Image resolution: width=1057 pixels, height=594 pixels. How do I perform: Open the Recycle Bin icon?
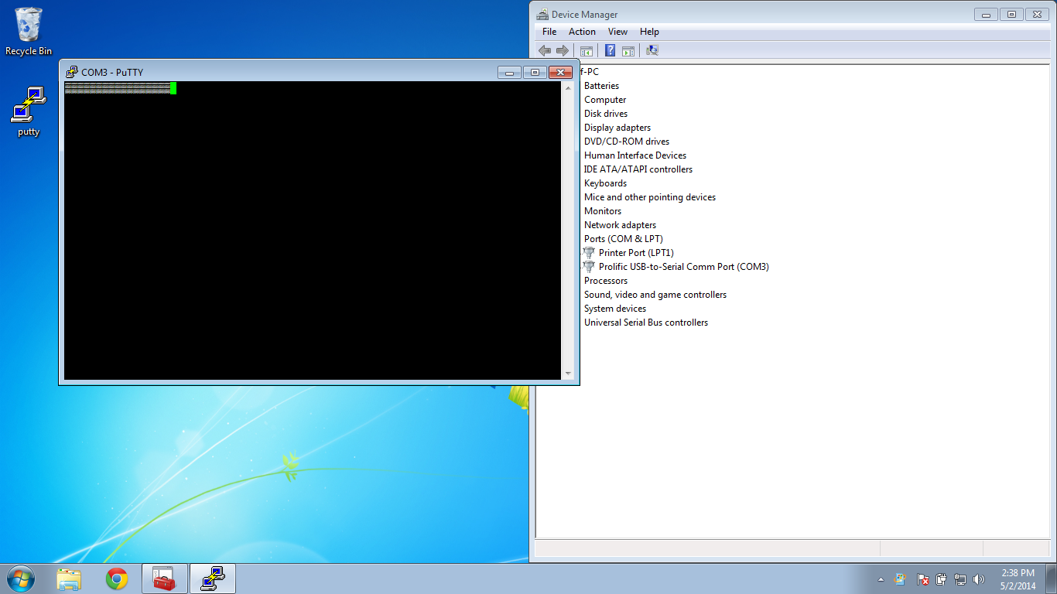(x=27, y=25)
